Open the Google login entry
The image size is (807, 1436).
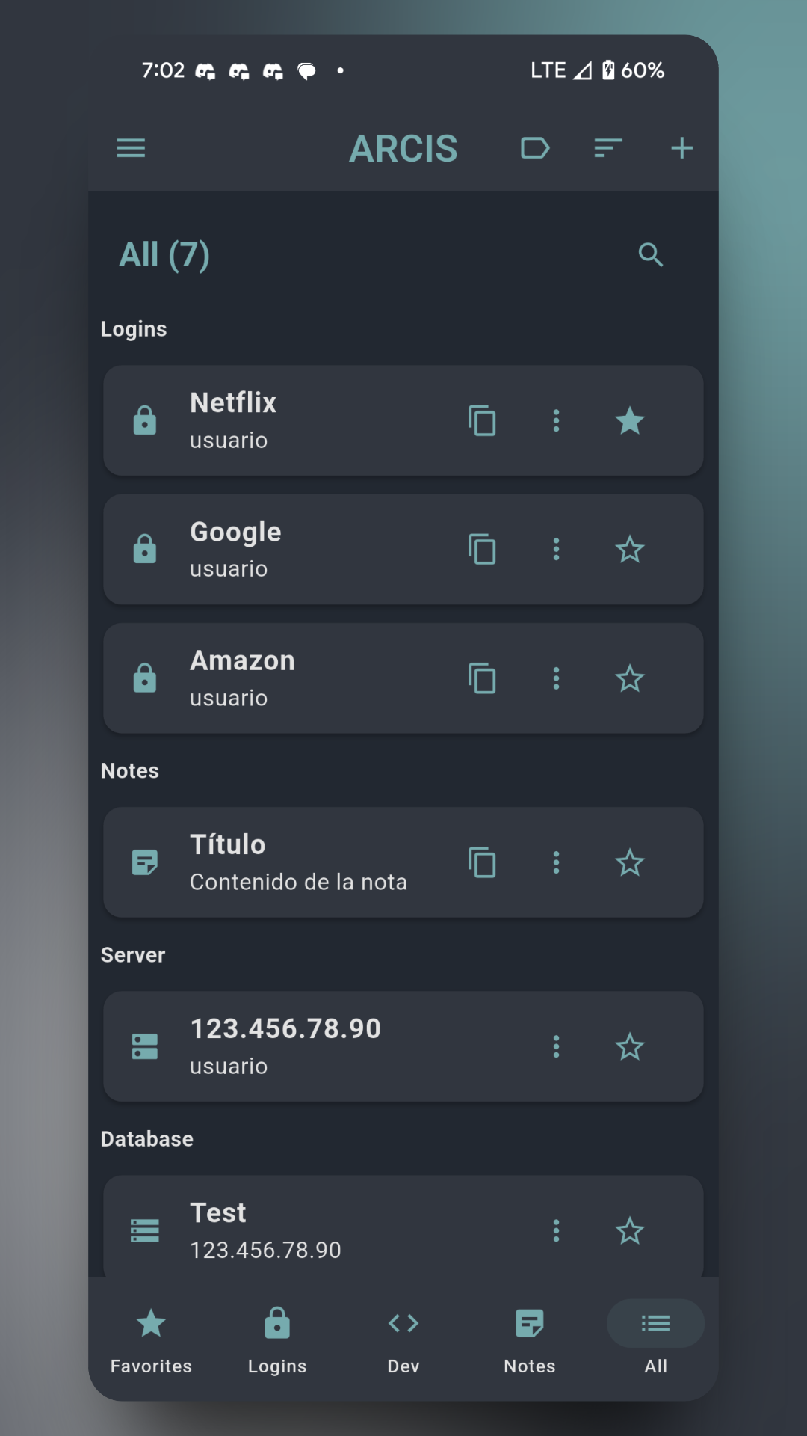[403, 549]
